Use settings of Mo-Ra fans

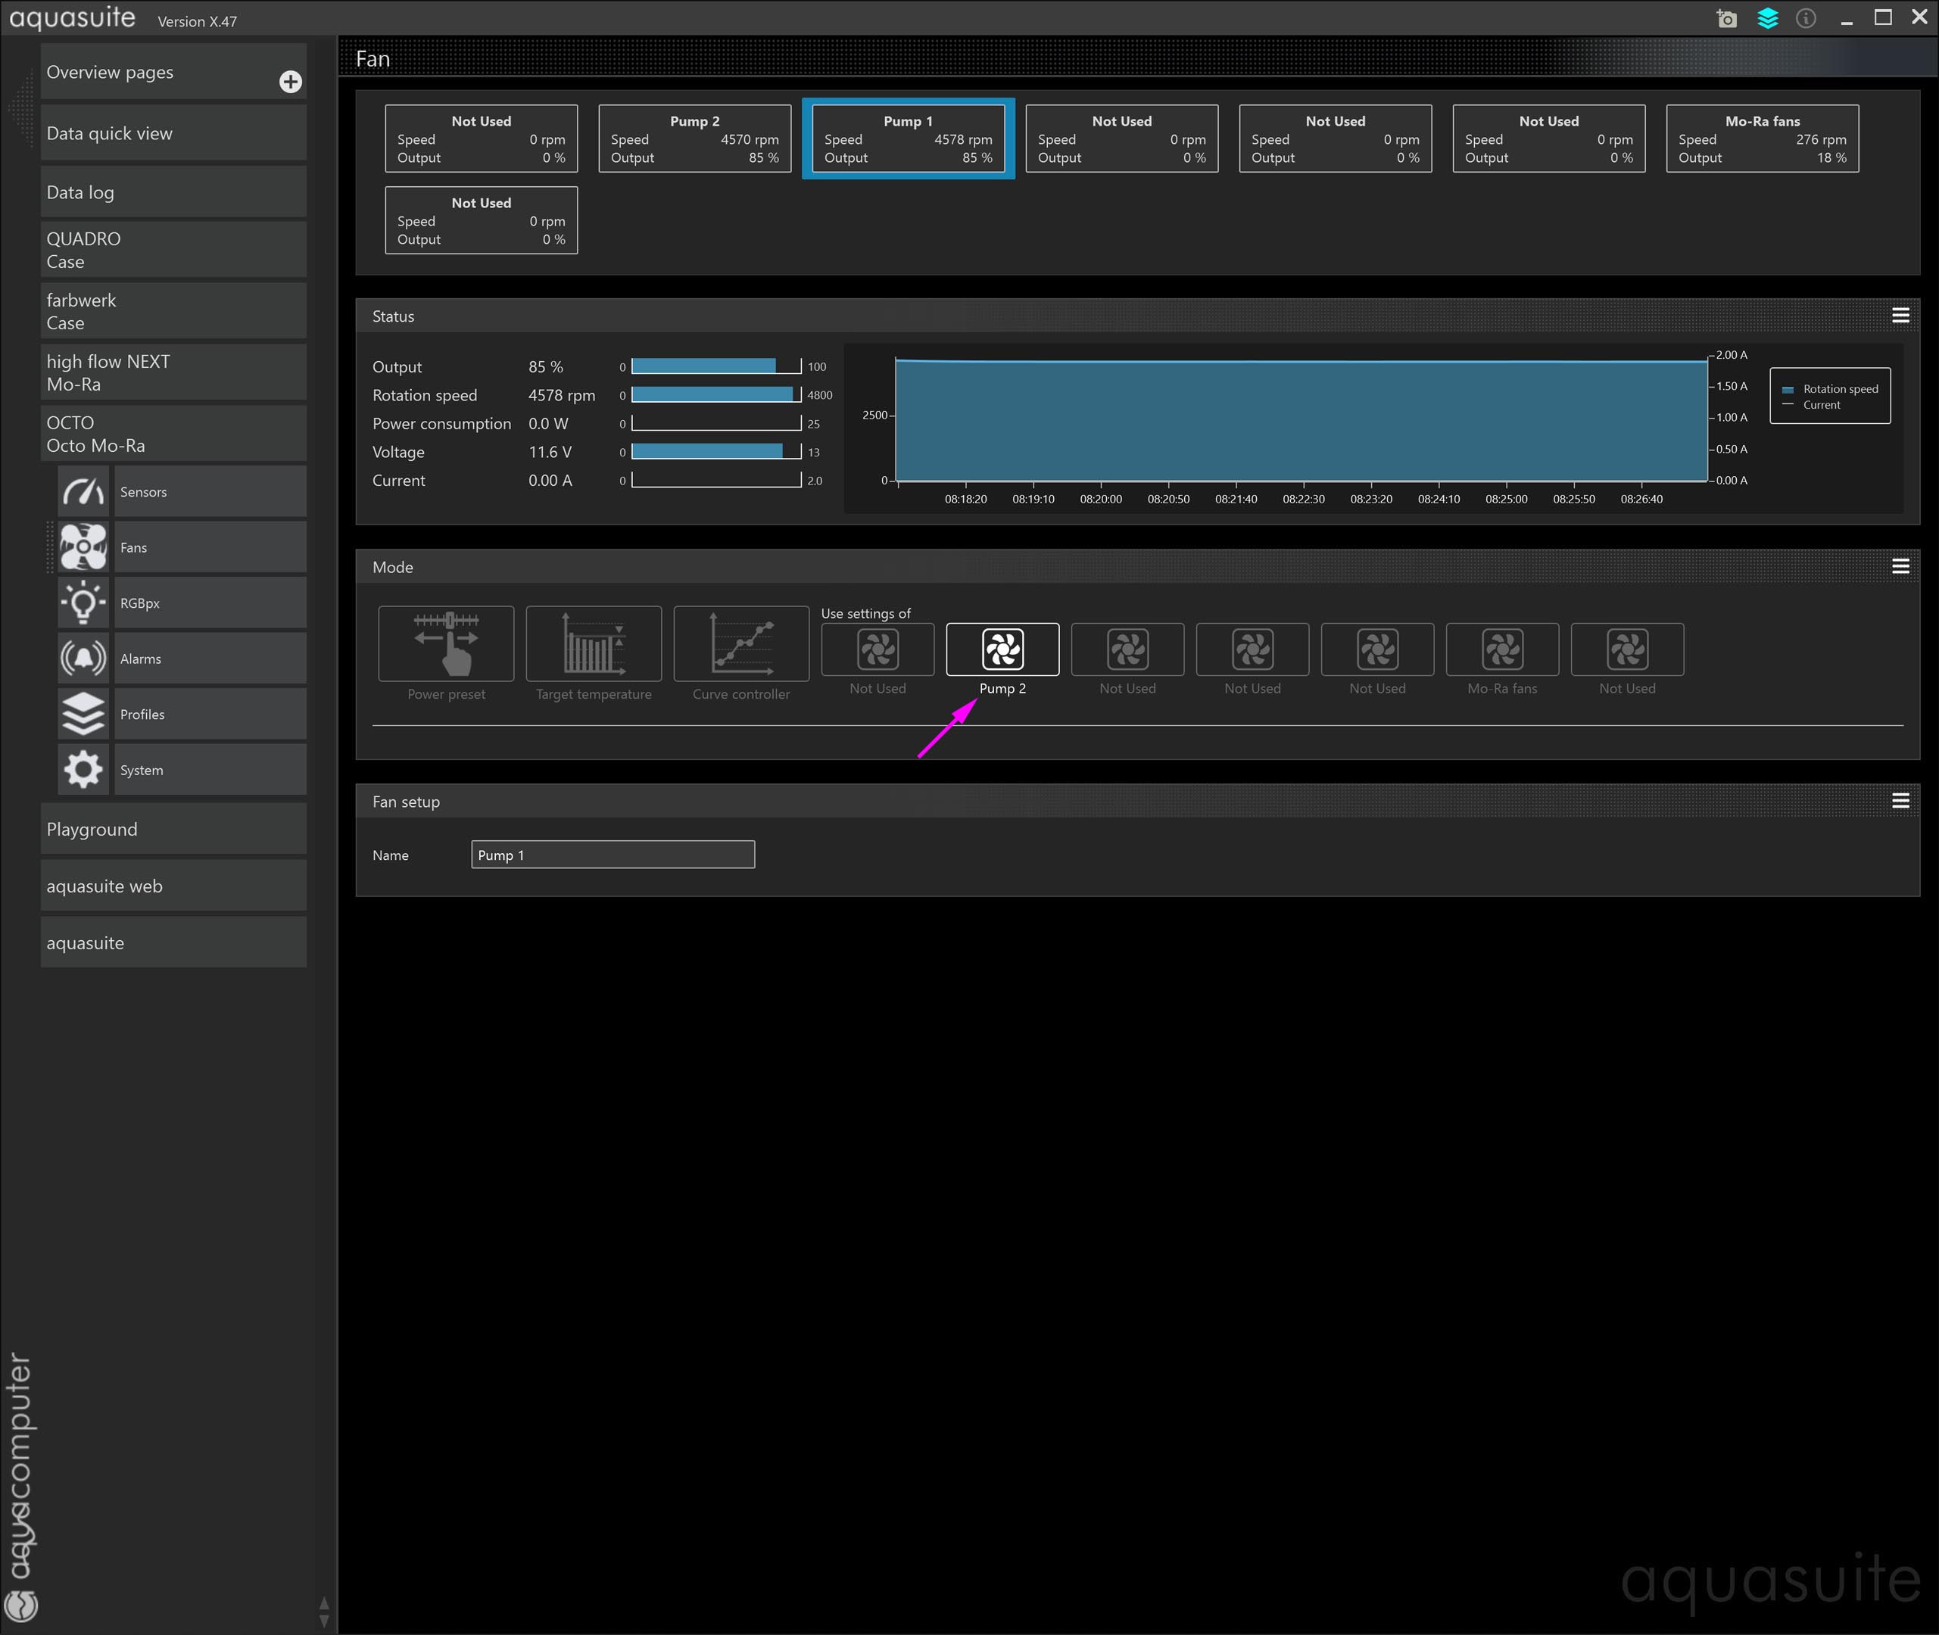pos(1501,649)
